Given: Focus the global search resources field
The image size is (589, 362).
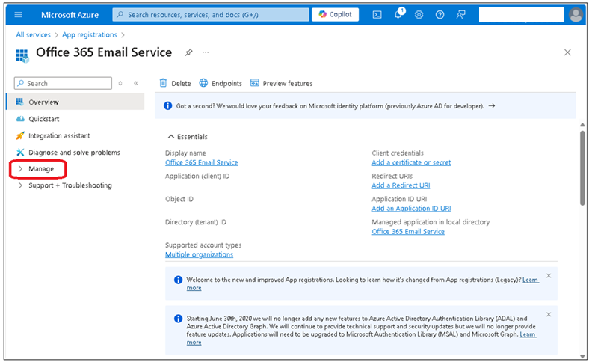Looking at the screenshot, I should pyautogui.click(x=211, y=15).
